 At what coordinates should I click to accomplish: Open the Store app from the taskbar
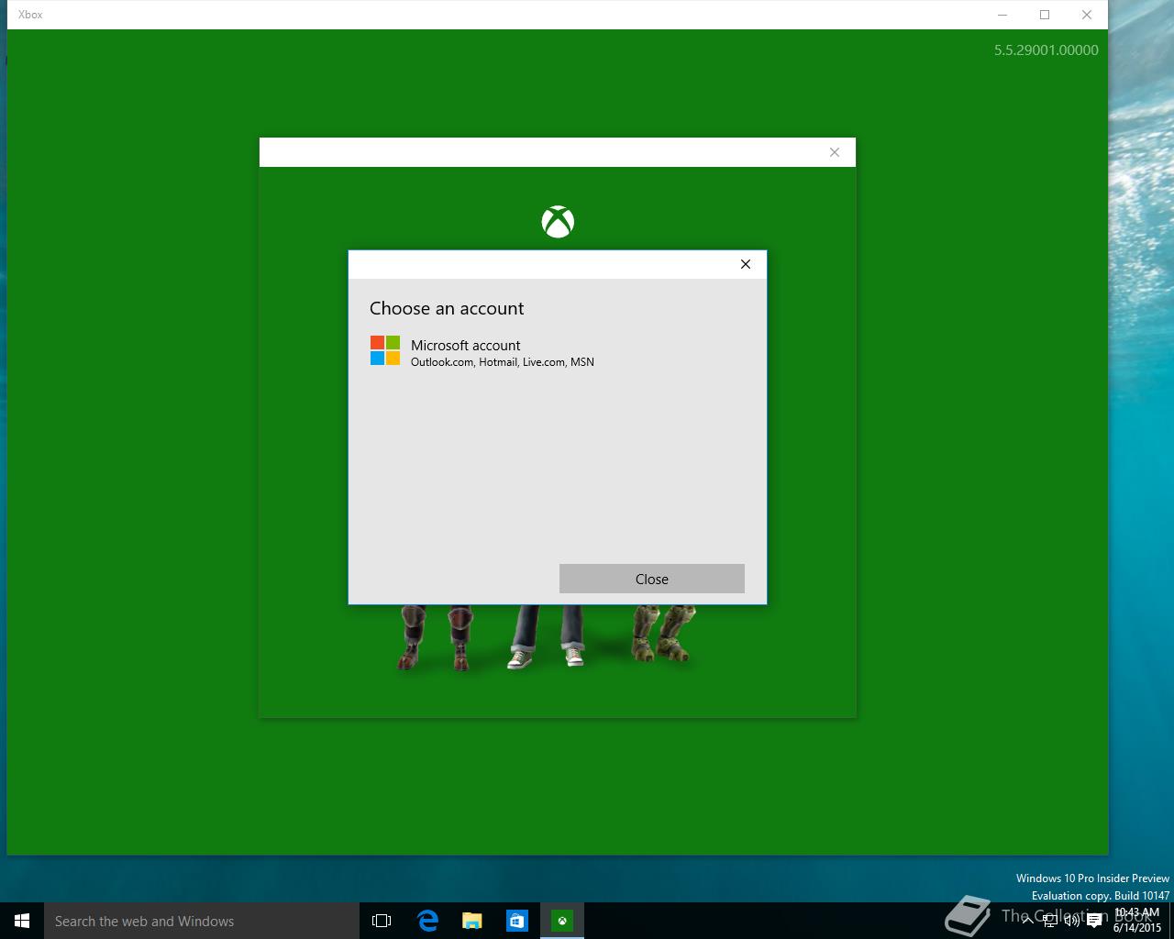pyautogui.click(x=517, y=921)
